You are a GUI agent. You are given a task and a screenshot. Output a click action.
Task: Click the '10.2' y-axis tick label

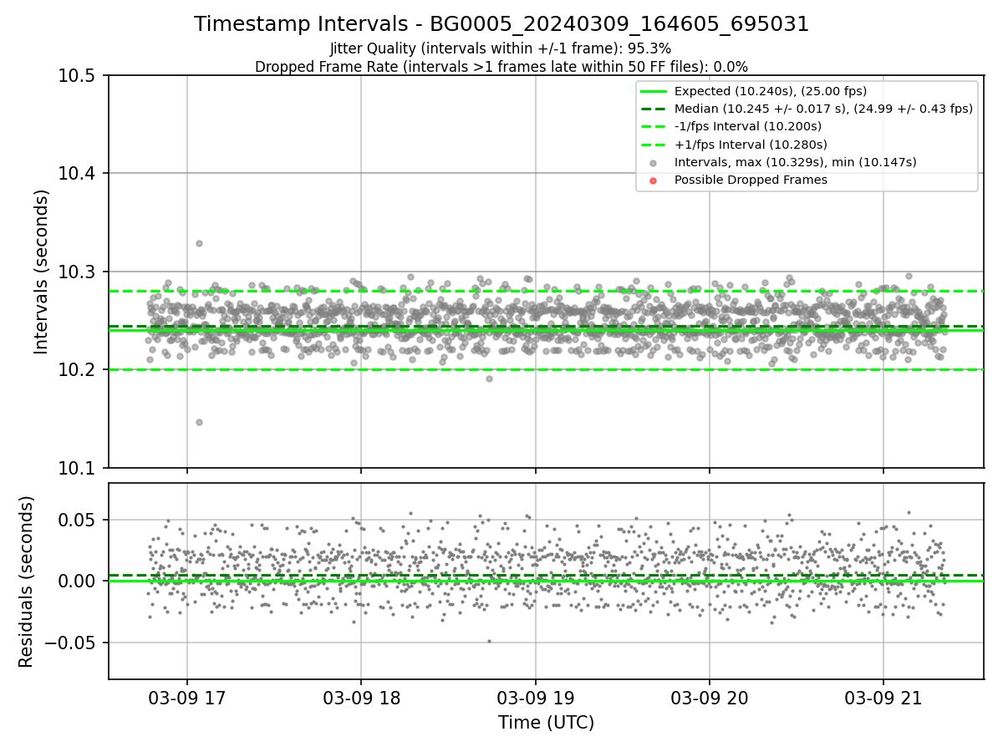pyautogui.click(x=78, y=370)
